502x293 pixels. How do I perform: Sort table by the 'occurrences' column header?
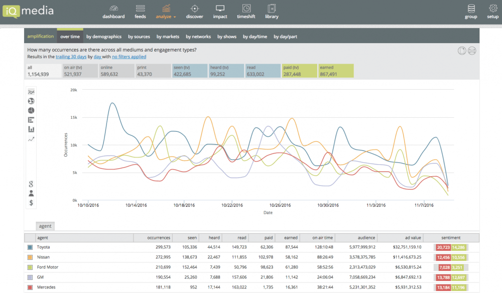point(159,238)
